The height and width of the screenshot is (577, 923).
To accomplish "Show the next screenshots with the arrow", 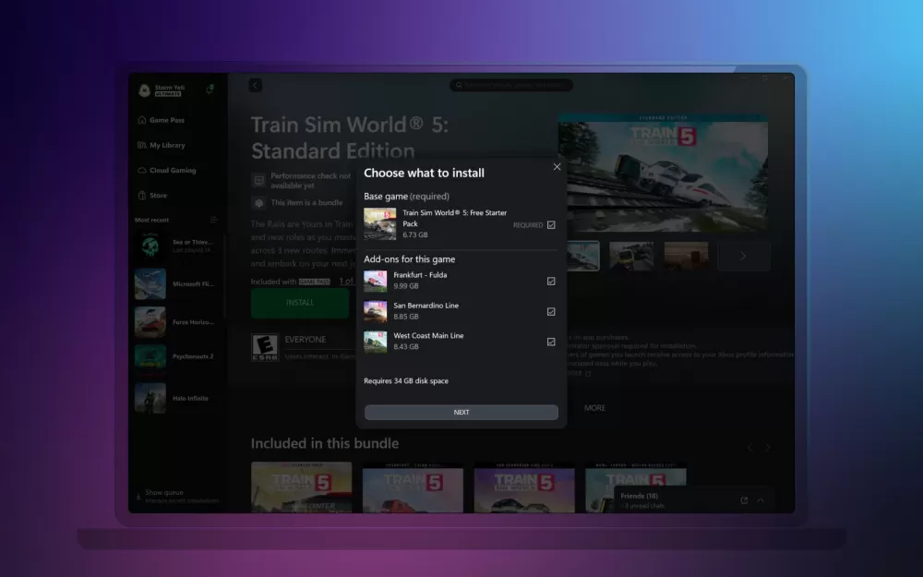I will point(743,256).
